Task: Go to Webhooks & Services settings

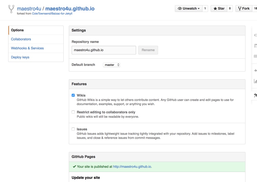Action: click(27, 48)
